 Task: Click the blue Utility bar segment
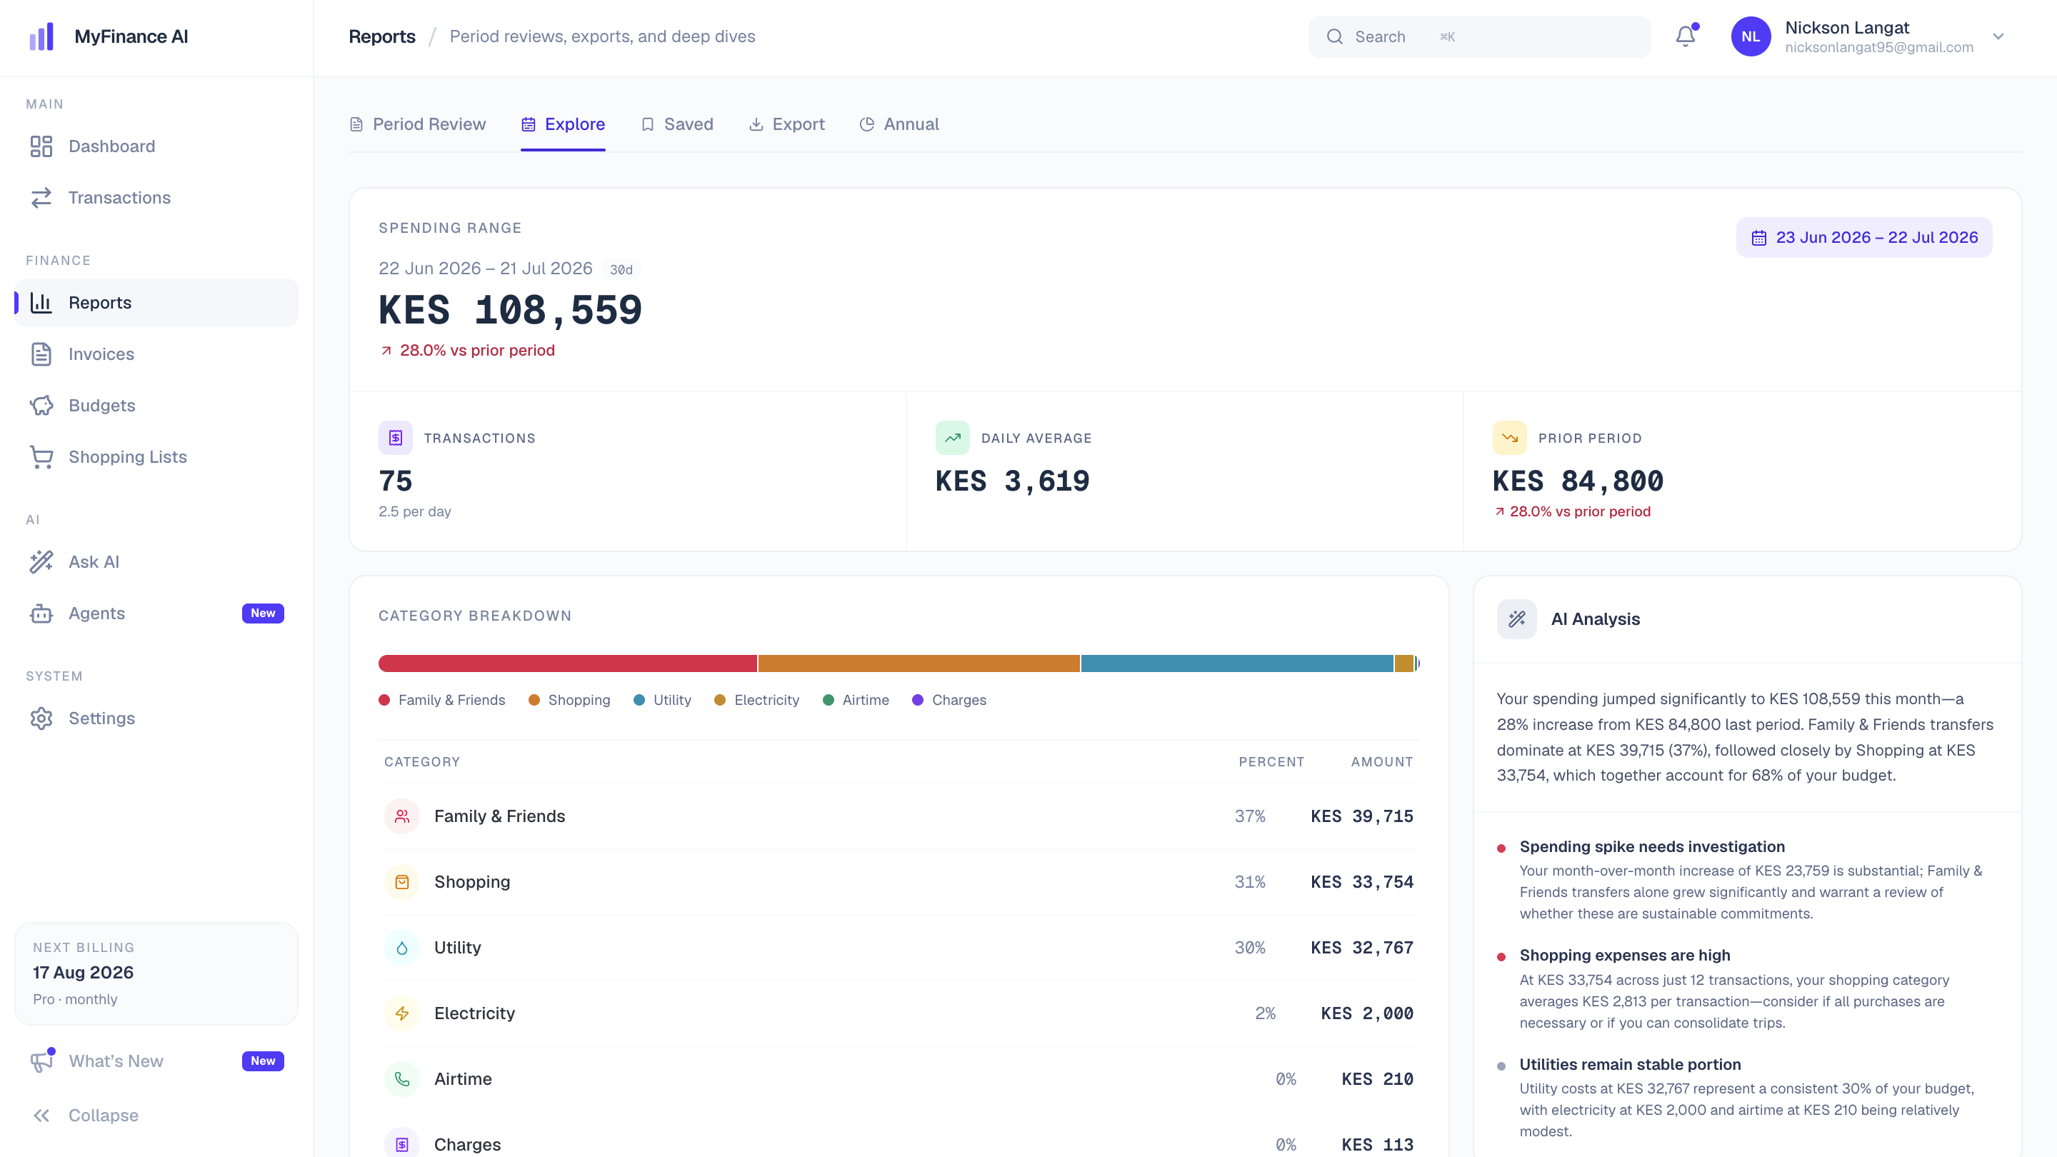click(x=1237, y=663)
